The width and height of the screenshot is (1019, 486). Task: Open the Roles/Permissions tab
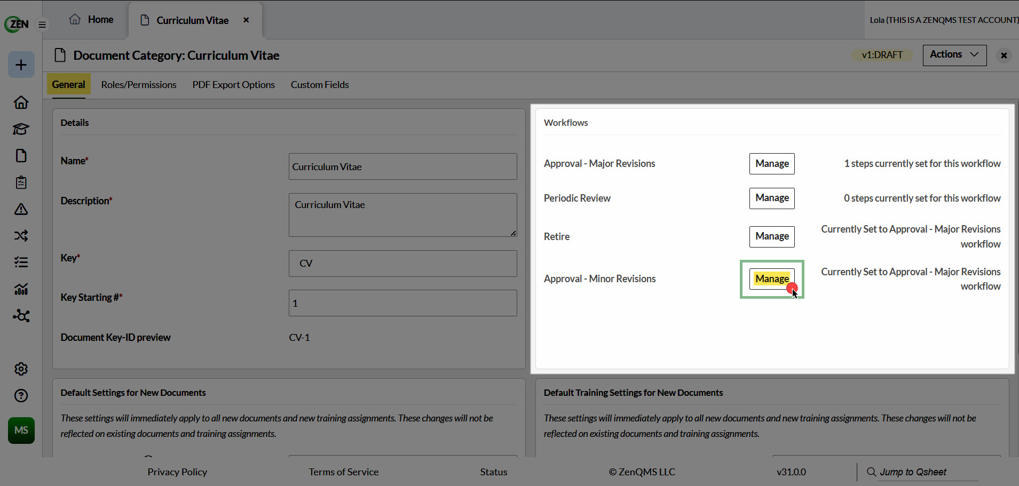pyautogui.click(x=139, y=84)
